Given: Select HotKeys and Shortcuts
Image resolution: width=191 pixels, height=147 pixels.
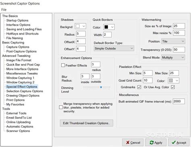Looking at the screenshot, I should coord(23,34).
